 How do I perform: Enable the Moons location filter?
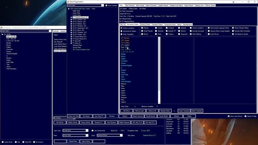pyautogui.click(x=142, y=34)
